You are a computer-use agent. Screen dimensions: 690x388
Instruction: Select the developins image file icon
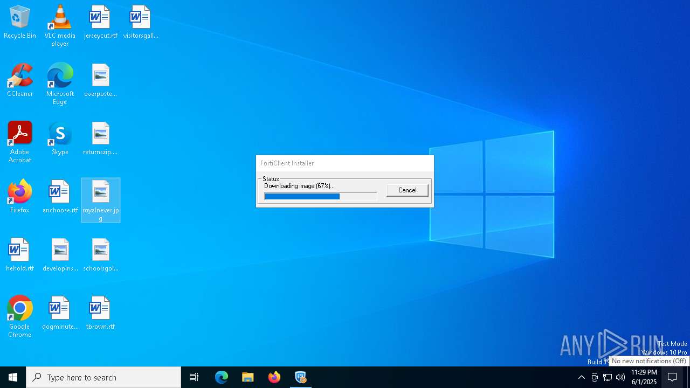coord(60,255)
